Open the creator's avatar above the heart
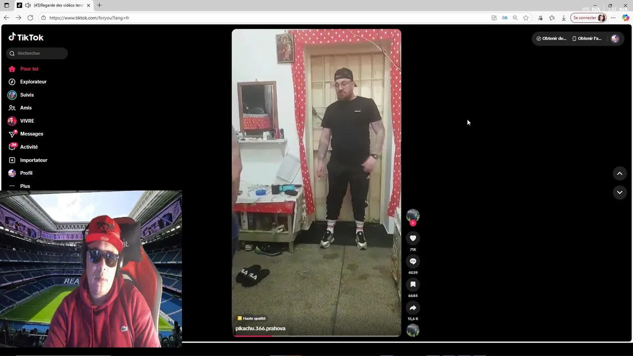The image size is (633, 356). pos(413,215)
